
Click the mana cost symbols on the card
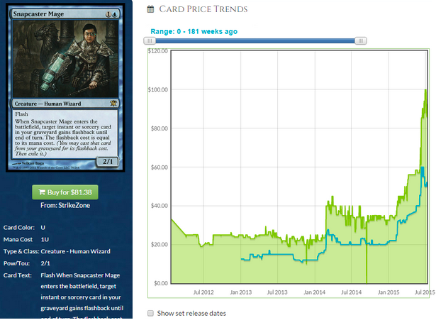pyautogui.click(x=111, y=14)
